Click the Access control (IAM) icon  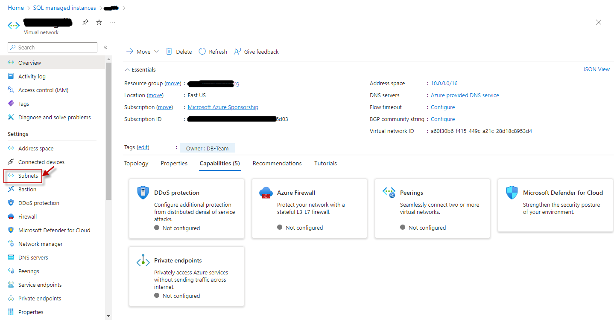(11, 90)
